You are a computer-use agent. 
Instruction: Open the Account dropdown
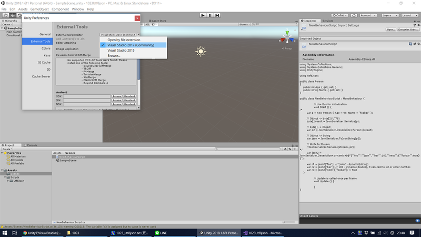368,15
